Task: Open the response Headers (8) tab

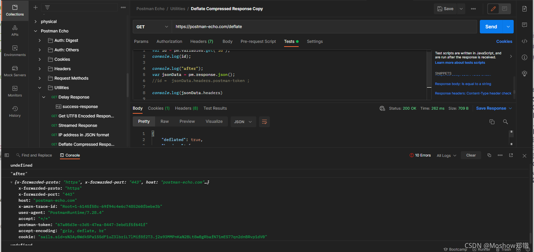Action: pos(187,108)
